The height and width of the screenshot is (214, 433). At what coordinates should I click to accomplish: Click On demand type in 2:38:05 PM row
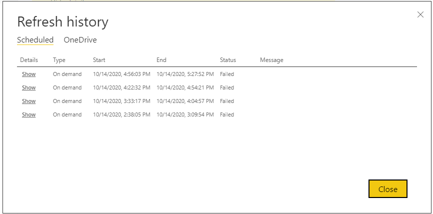tap(67, 115)
